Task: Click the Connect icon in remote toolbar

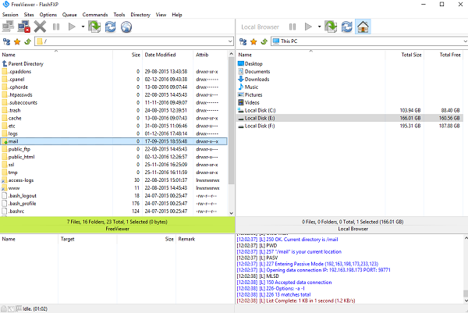Action: (x=8, y=27)
